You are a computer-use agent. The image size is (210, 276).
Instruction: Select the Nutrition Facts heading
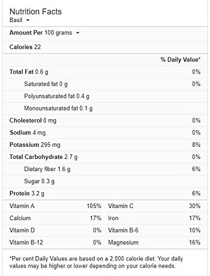pos(35,12)
